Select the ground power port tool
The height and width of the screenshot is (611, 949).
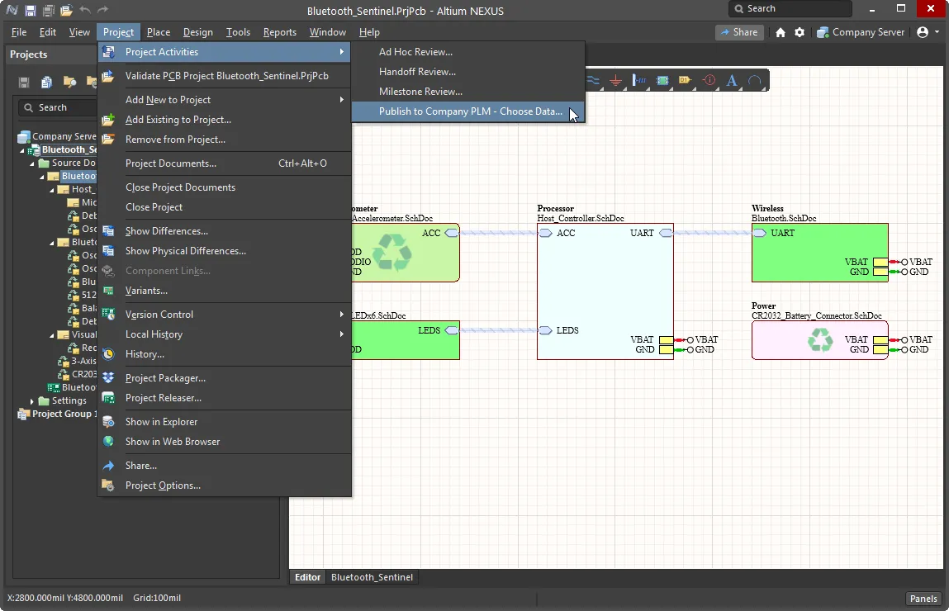click(615, 80)
